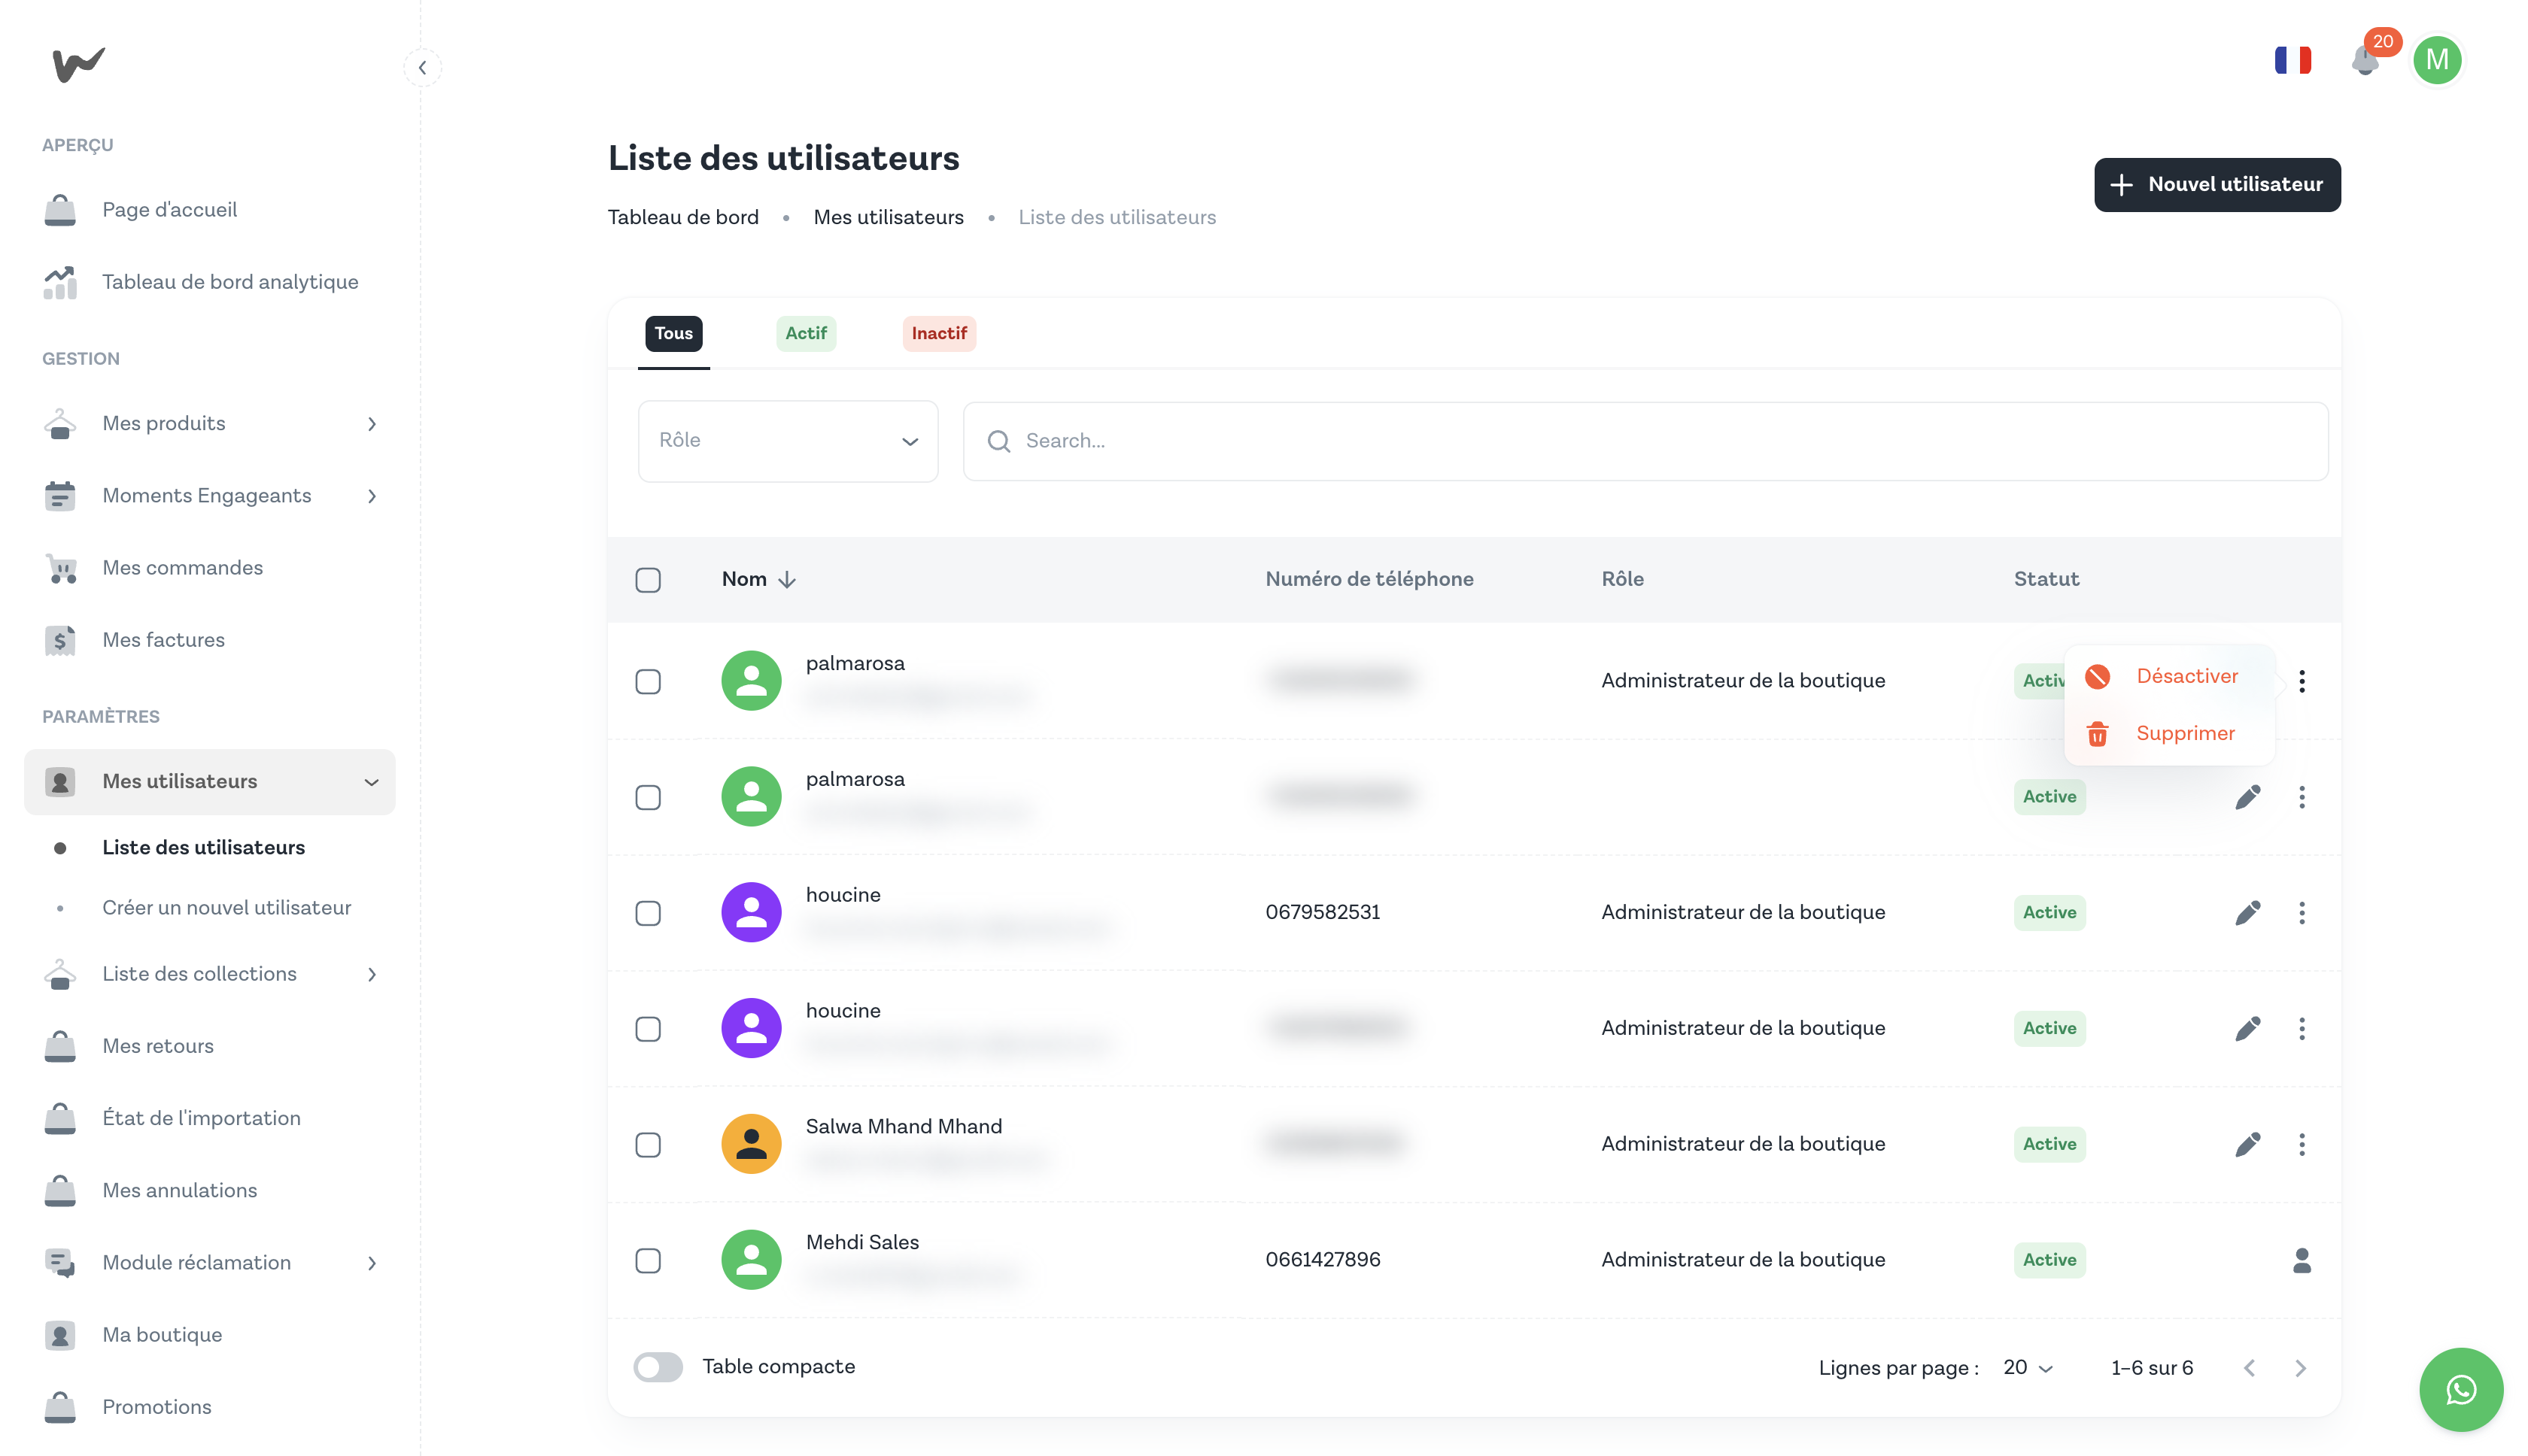The image size is (2528, 1456).
Task: Toggle the Table compacte switch
Action: (658, 1367)
